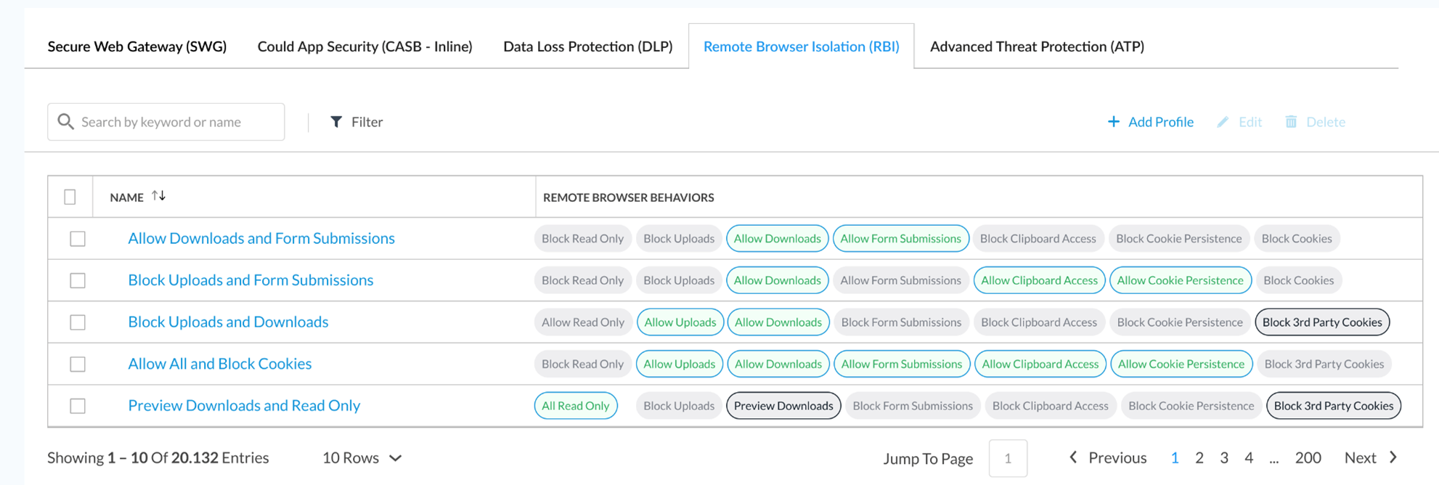Sort the table by Name column arrows
Image resolution: width=1439 pixels, height=485 pixels.
158,196
